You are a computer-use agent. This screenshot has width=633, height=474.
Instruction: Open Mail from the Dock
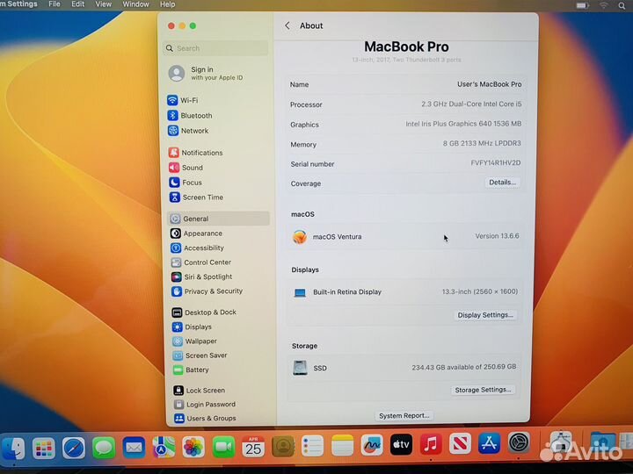(134, 448)
